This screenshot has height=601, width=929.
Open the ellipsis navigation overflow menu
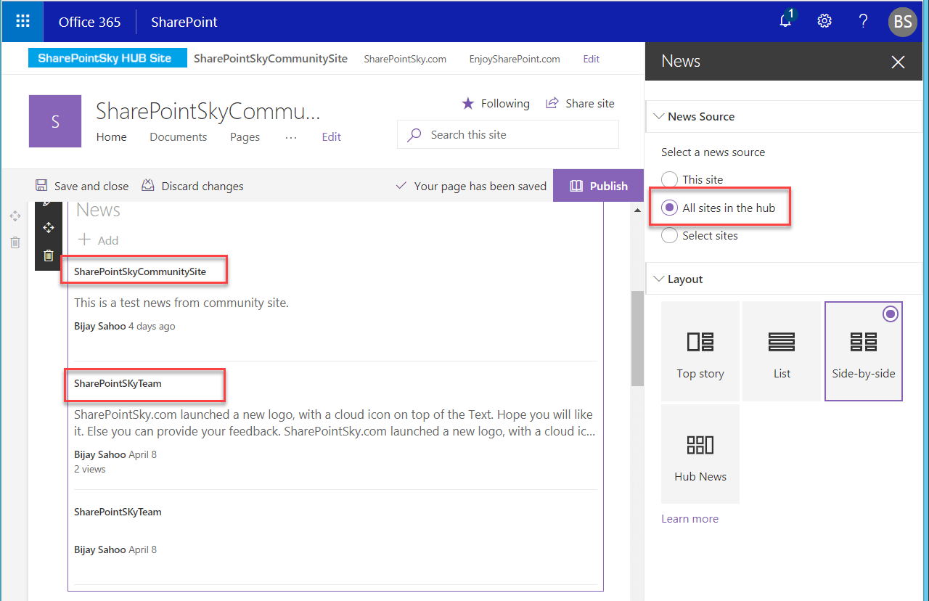coord(290,137)
